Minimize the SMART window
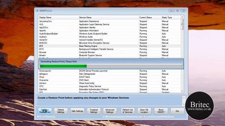 point(172,11)
